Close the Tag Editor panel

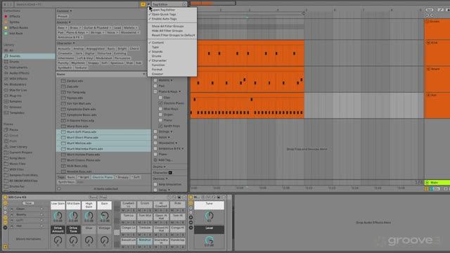(184, 4)
